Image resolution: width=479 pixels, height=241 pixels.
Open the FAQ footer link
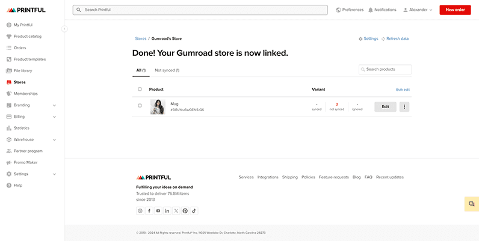tap(368, 177)
